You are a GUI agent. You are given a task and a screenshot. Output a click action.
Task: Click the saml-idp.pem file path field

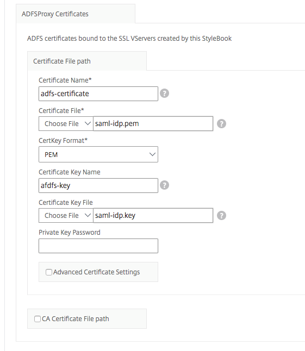[153, 123]
